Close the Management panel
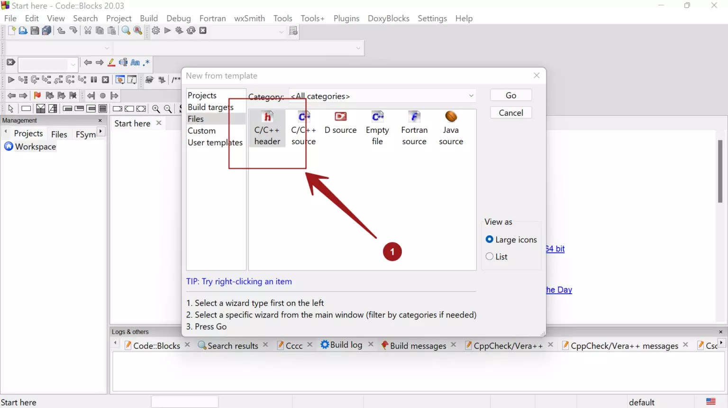The image size is (728, 408). 100,121
